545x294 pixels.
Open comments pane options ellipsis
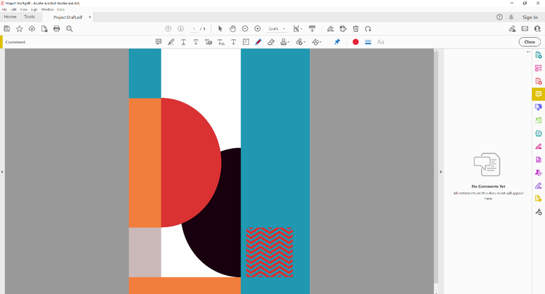click(x=528, y=52)
